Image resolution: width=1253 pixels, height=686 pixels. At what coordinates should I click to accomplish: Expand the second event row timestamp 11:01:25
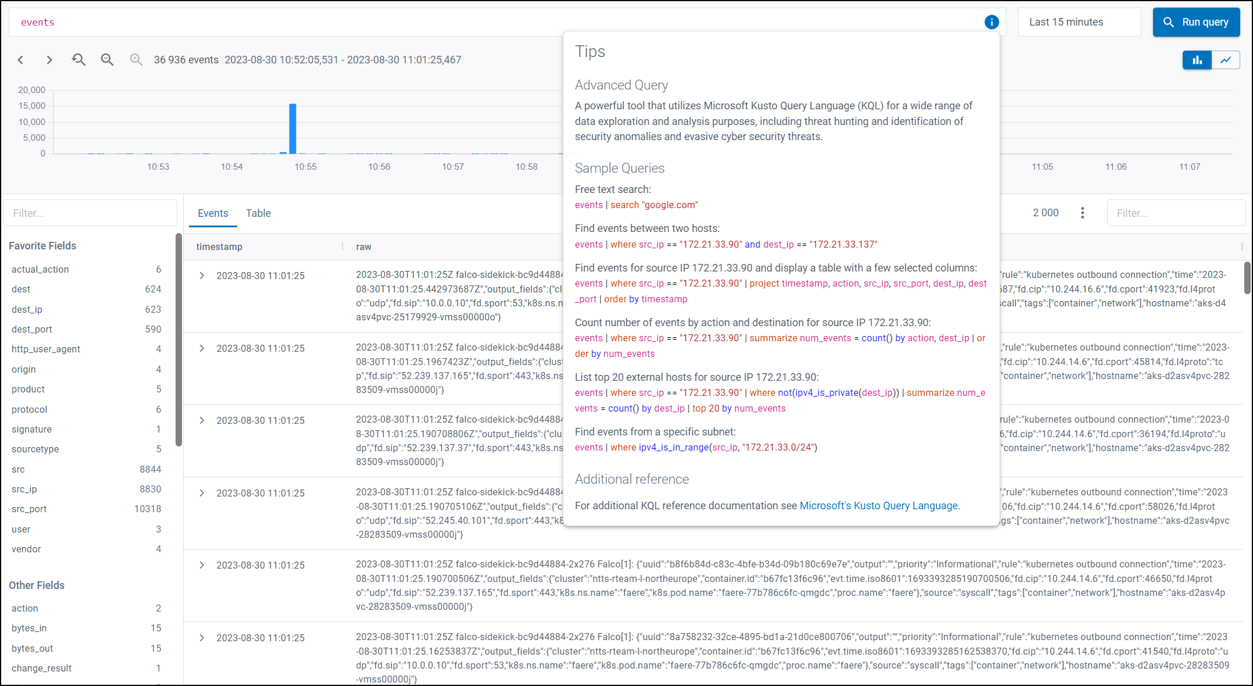point(201,347)
